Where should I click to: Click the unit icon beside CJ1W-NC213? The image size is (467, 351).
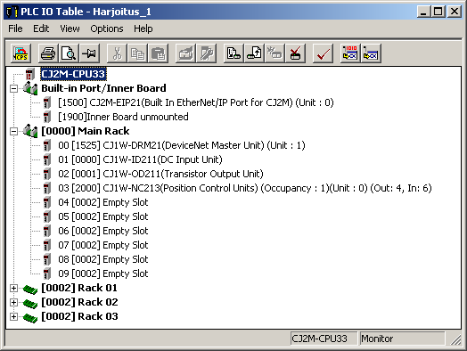click(47, 189)
